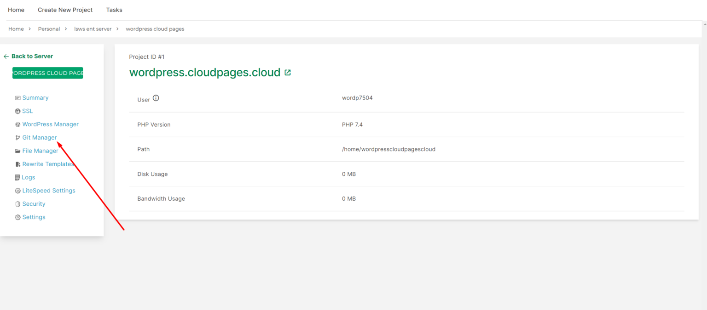The width and height of the screenshot is (707, 310).
Task: Click the back arrow beside Back to Server
Action: (x=6, y=56)
